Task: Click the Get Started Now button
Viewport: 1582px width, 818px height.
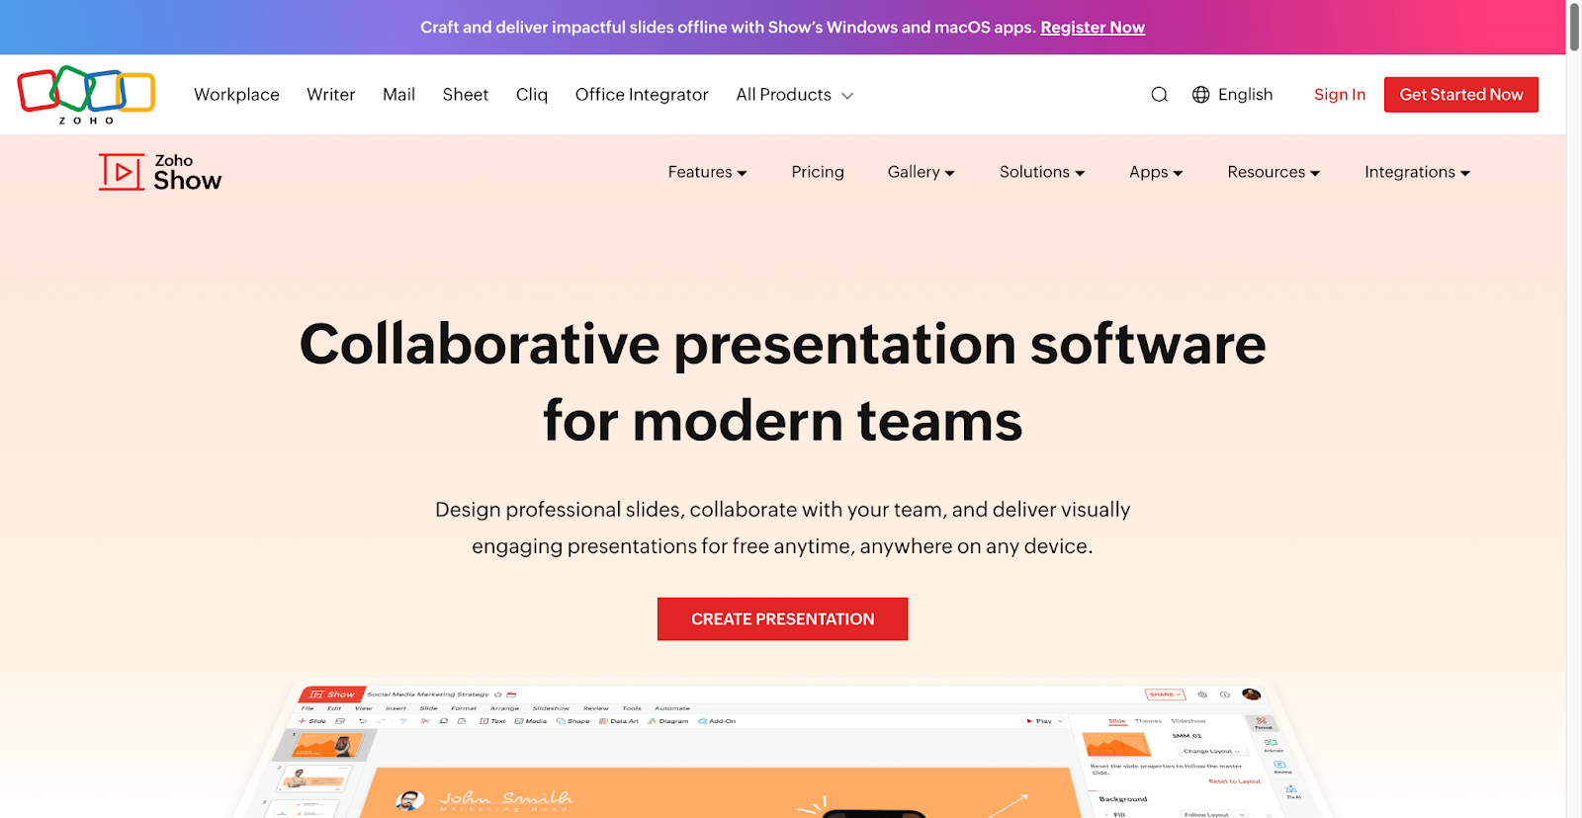Action: [1461, 95]
